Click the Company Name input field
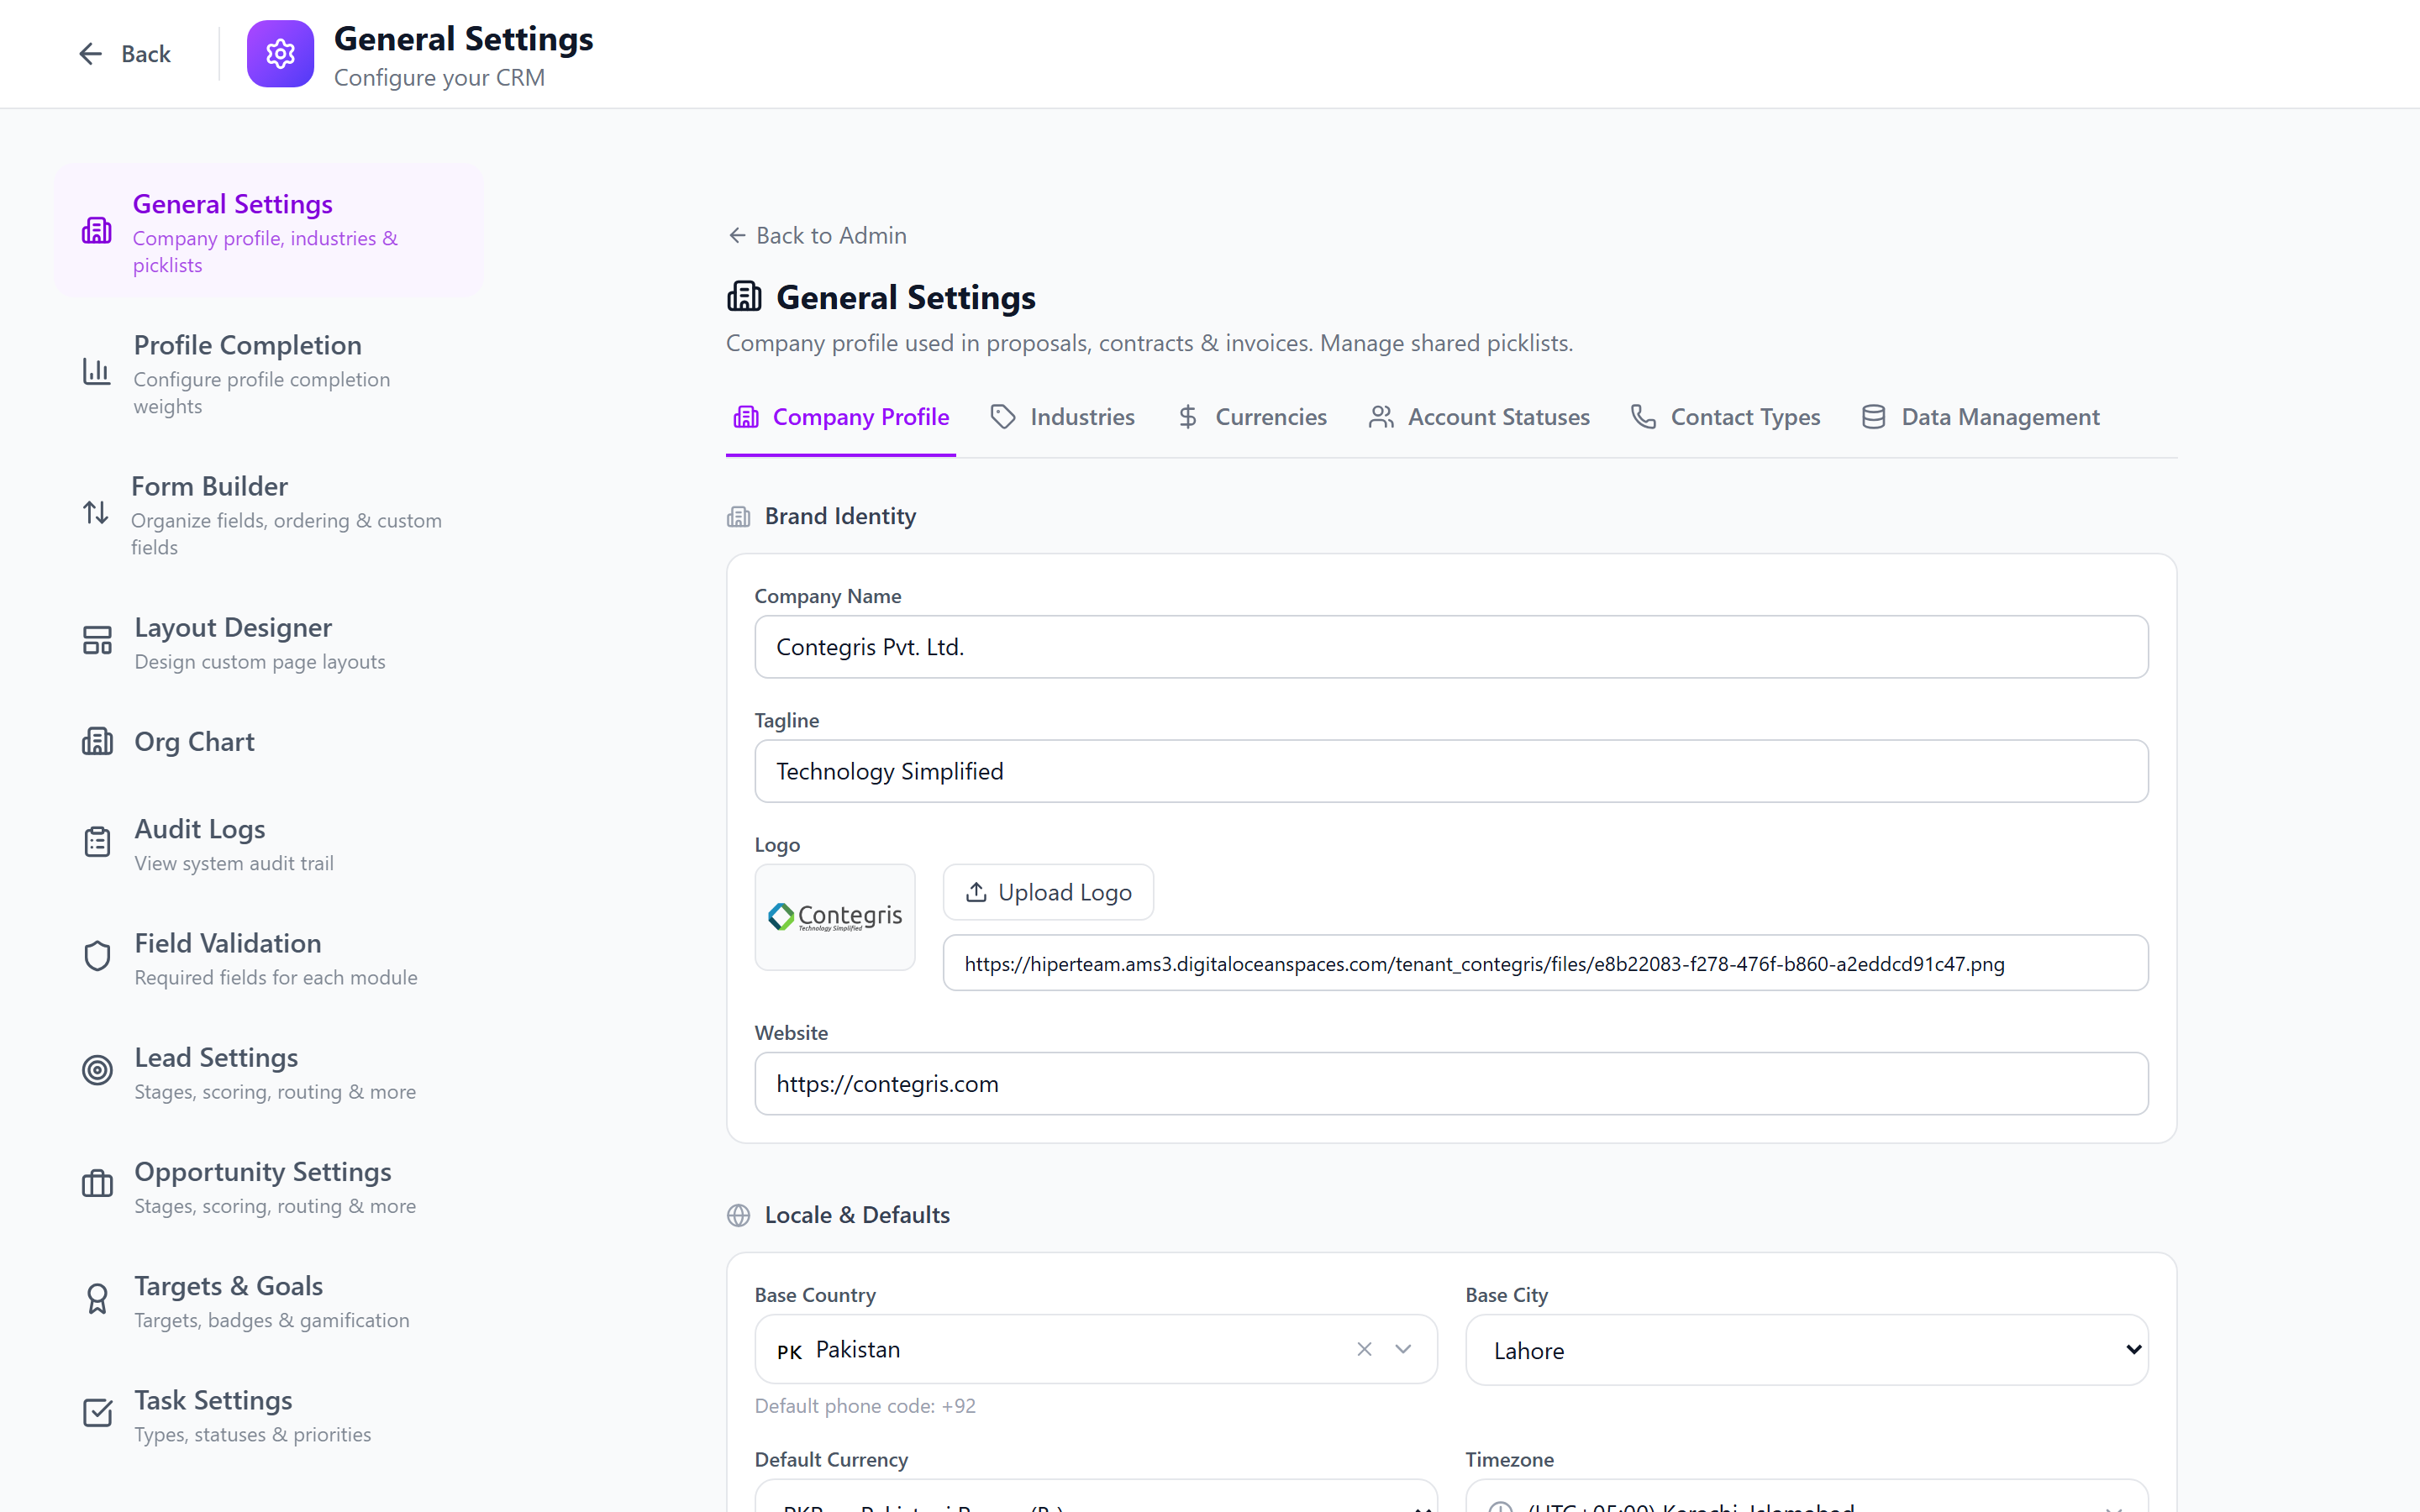Screen dimensions: 2420x1512 click(x=1451, y=647)
